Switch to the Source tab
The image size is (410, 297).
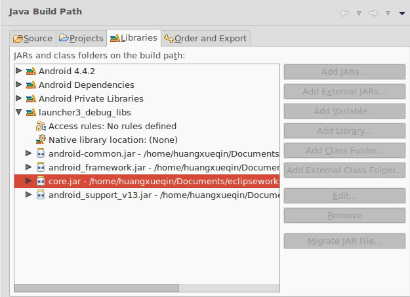pos(33,39)
